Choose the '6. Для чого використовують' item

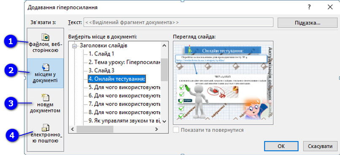pyautogui.click(x=124, y=96)
